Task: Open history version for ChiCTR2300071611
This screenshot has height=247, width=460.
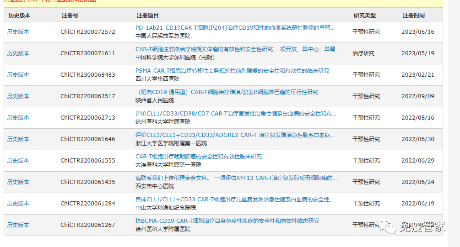Action: (x=18, y=53)
